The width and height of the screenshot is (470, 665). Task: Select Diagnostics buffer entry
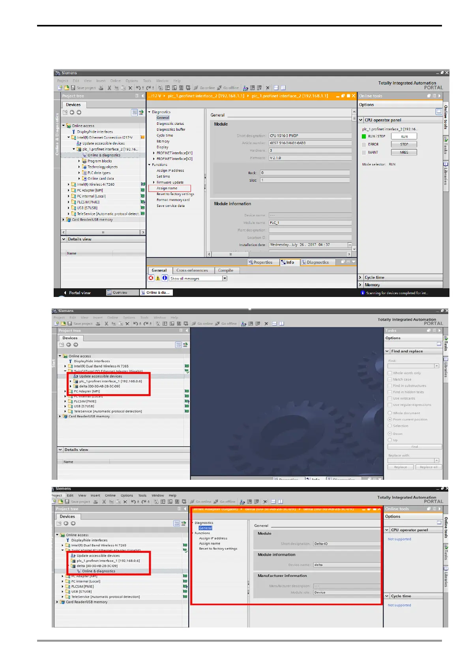point(171,130)
